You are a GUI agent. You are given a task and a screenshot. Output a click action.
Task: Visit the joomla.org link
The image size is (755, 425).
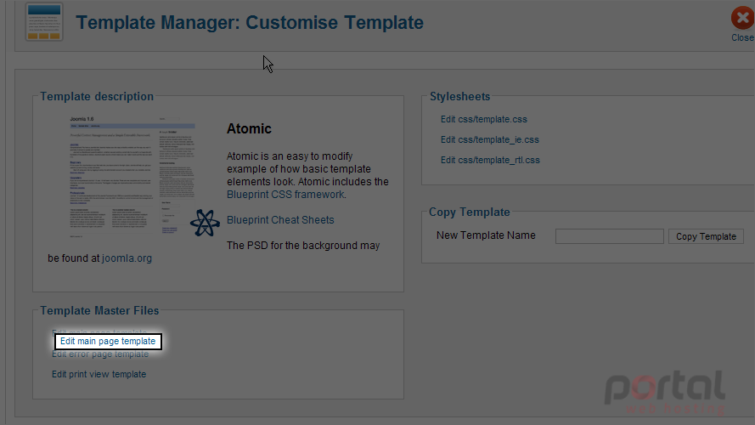[x=127, y=258]
